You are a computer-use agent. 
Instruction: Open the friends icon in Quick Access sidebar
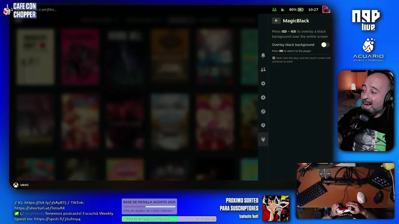pos(263,70)
